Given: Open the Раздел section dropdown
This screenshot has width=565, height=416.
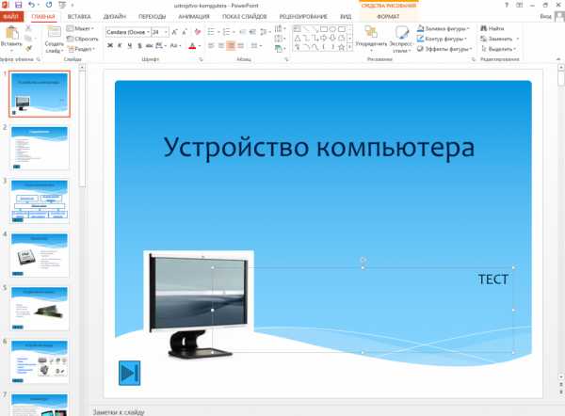Looking at the screenshot, I should 81,49.
